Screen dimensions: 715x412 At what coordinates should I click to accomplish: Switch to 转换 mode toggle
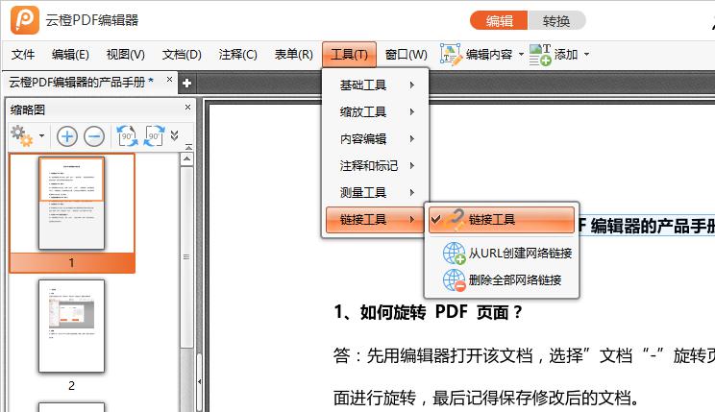point(556,20)
